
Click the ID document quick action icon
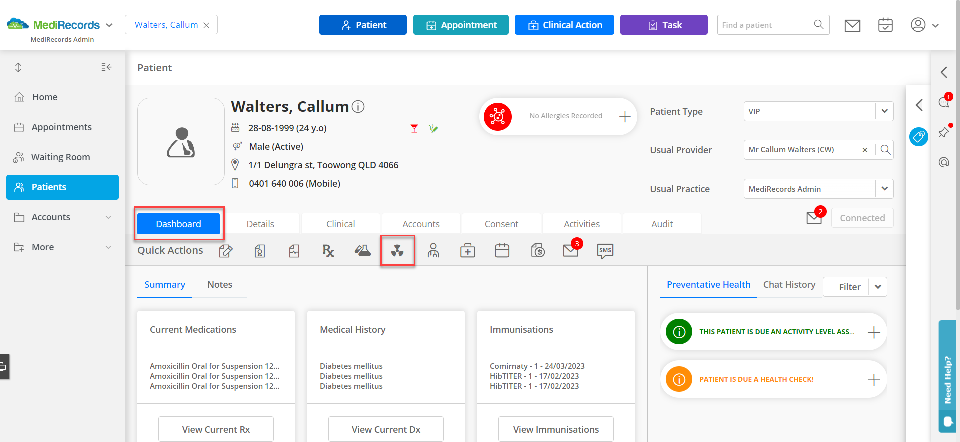pos(260,251)
